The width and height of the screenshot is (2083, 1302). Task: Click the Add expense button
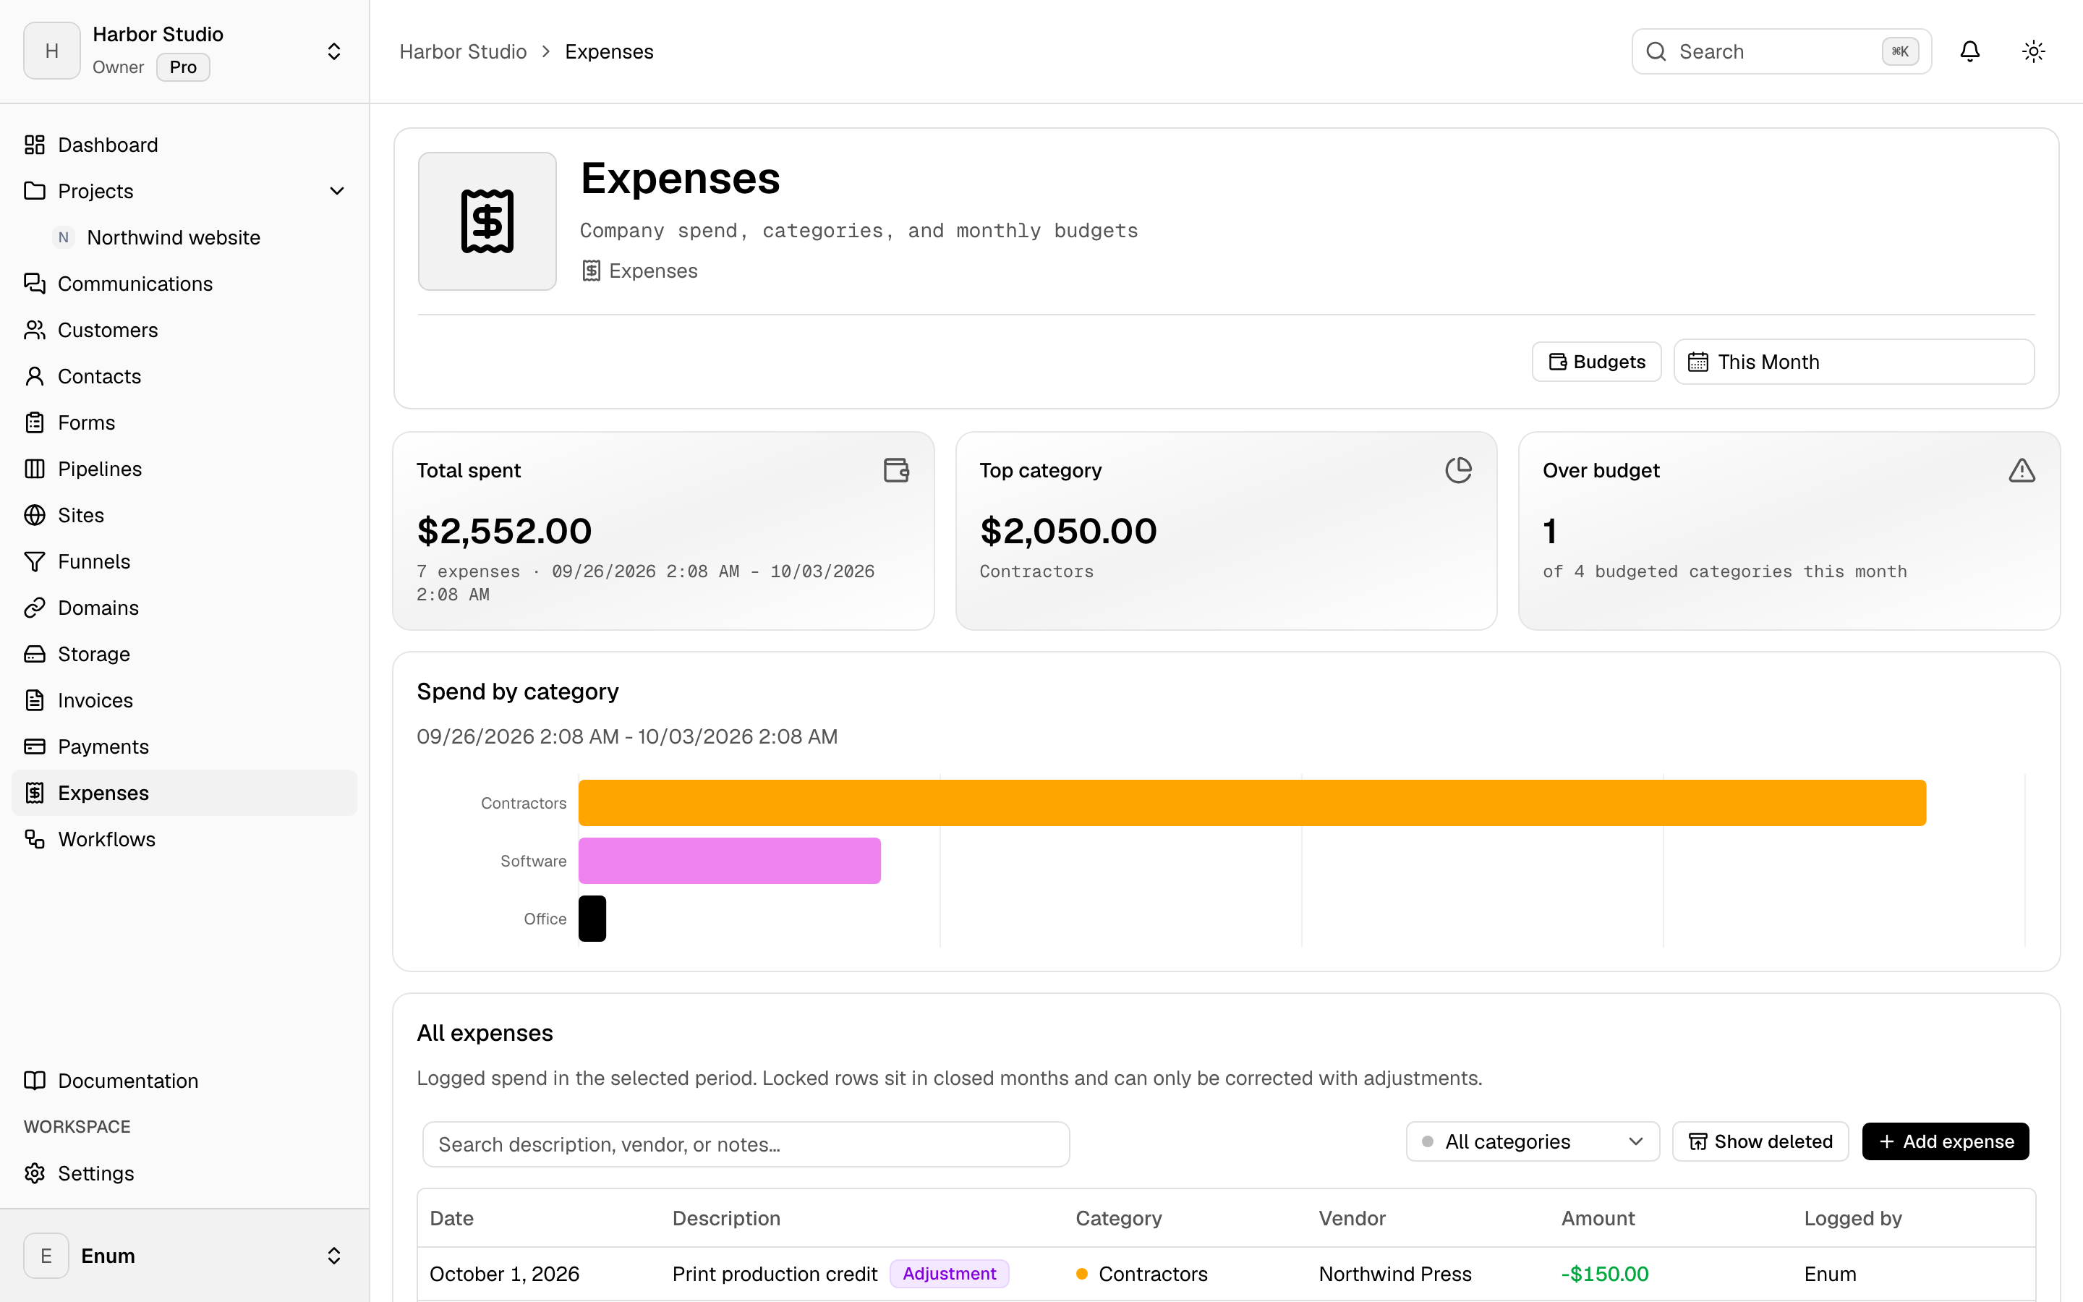1946,1142
